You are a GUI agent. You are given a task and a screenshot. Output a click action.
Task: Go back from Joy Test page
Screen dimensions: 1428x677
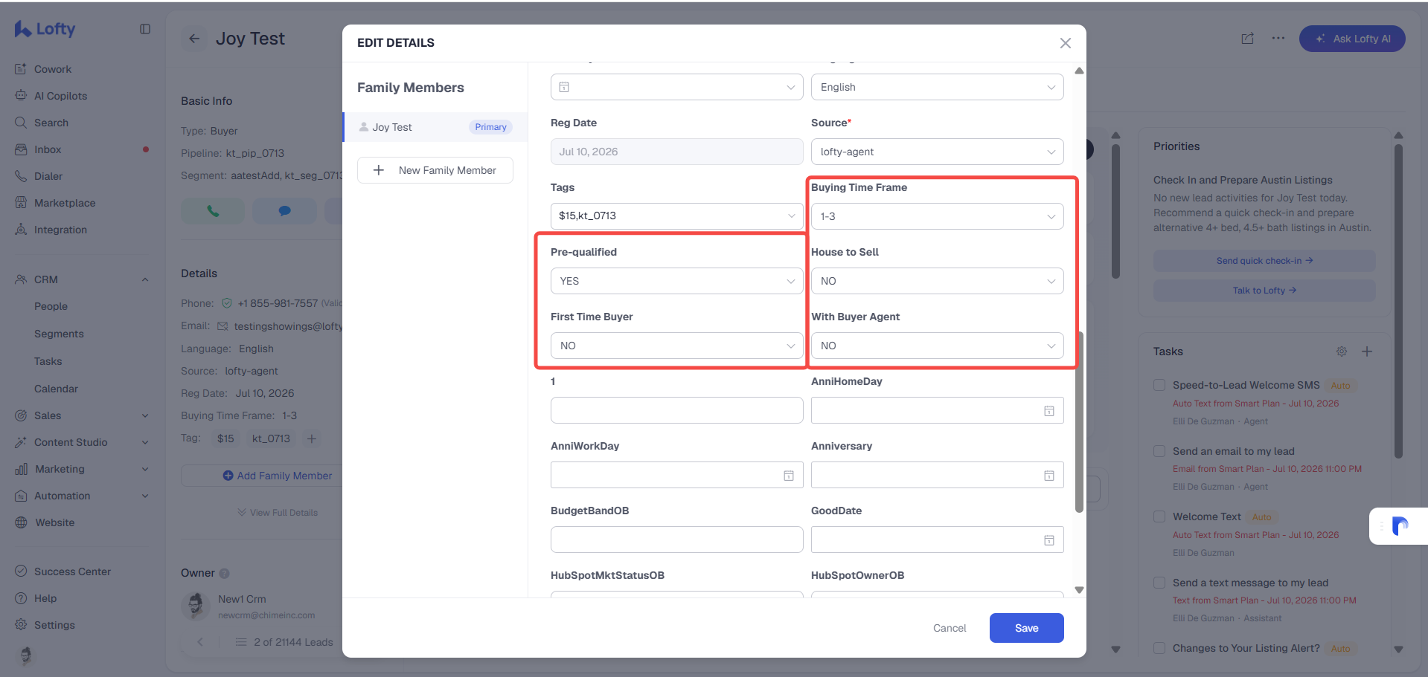pyautogui.click(x=194, y=39)
